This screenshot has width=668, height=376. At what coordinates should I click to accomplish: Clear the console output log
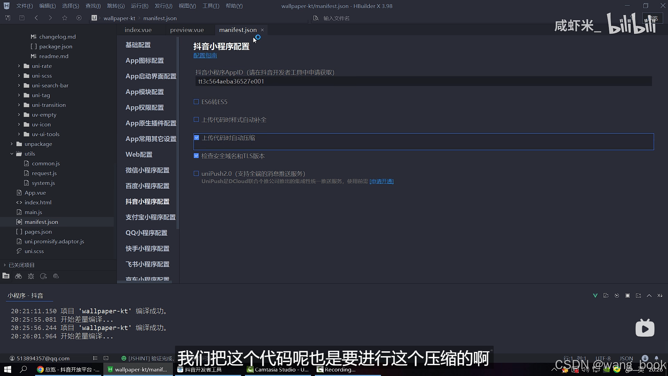click(660, 296)
